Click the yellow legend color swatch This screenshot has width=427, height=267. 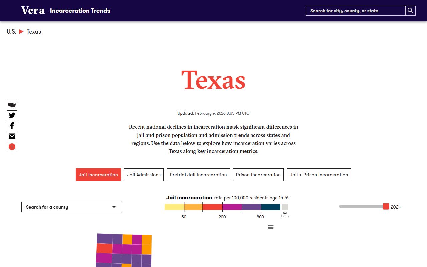tap(174, 207)
